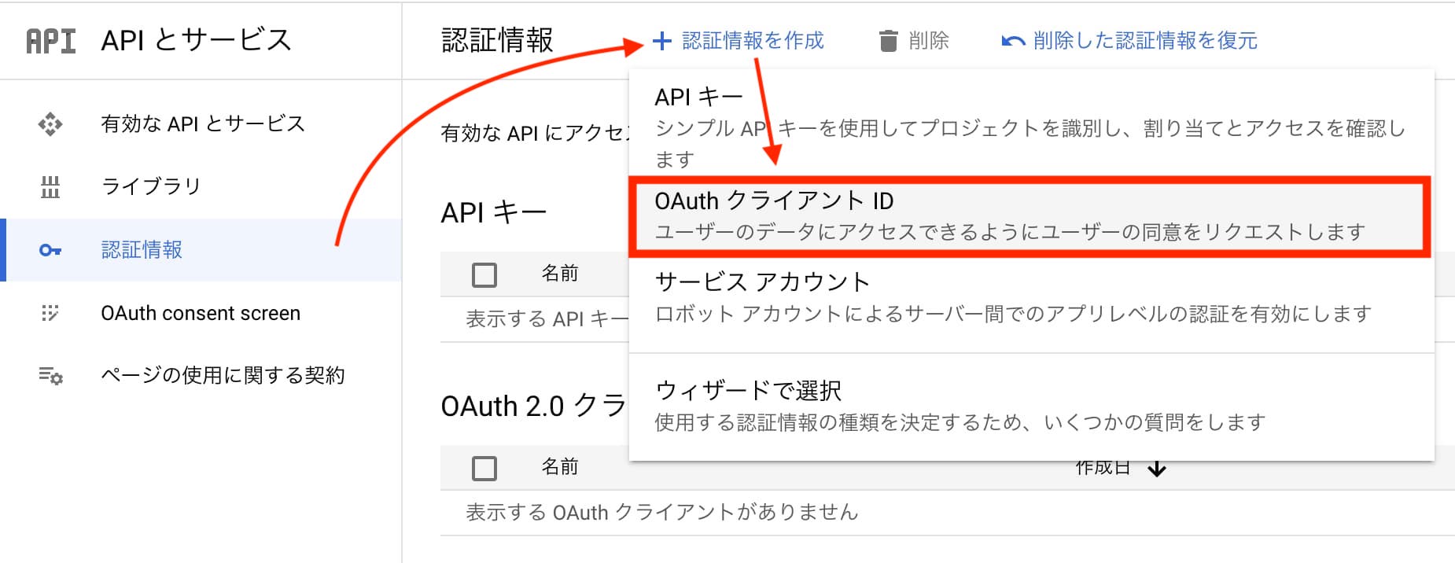
Task: Click the page usage agreements settings icon
Action: pyautogui.click(x=51, y=376)
